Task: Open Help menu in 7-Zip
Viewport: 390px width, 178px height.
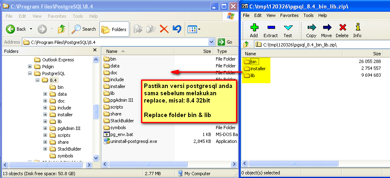Action: coord(323,15)
